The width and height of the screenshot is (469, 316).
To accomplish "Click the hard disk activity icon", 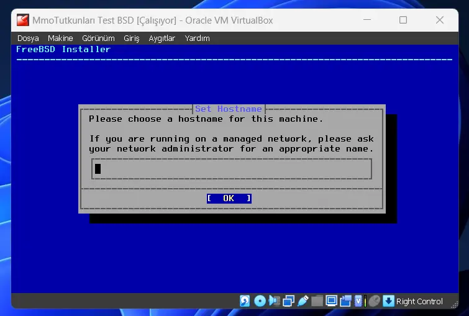I will pyautogui.click(x=245, y=300).
